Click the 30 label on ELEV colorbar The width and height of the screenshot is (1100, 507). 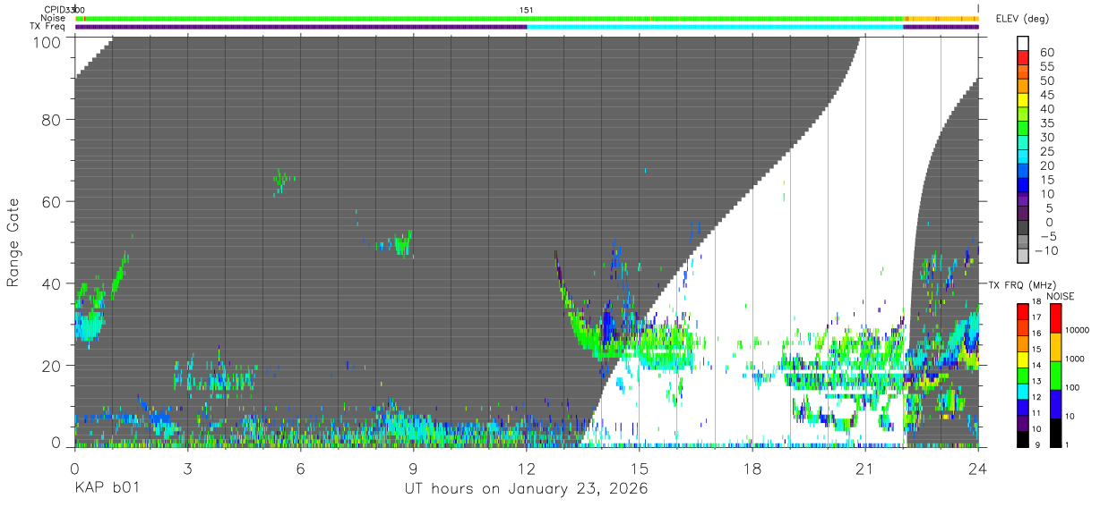pos(1046,137)
